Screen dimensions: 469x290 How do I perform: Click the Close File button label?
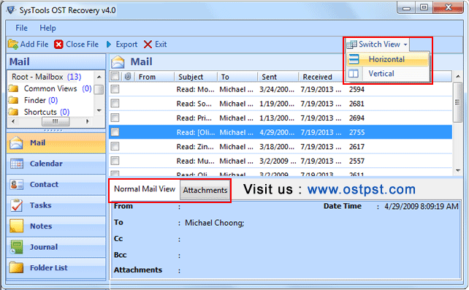tap(83, 45)
